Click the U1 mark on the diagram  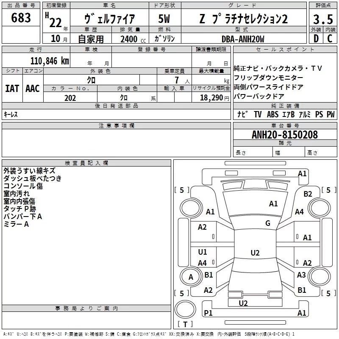203,252
